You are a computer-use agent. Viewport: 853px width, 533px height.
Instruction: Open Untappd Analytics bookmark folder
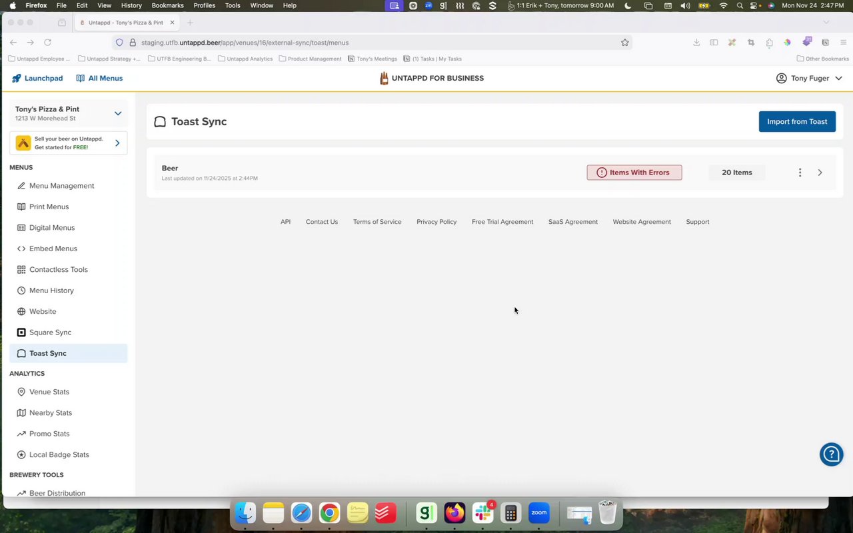(245, 59)
